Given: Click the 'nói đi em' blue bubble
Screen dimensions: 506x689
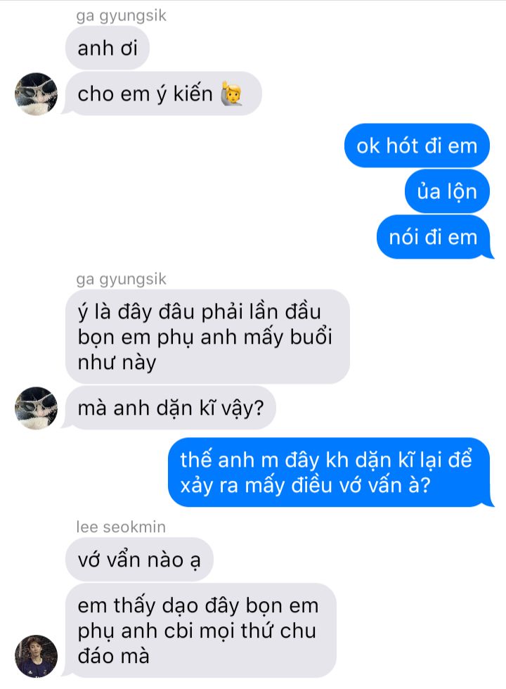Looking at the screenshot, I should coord(433,237).
